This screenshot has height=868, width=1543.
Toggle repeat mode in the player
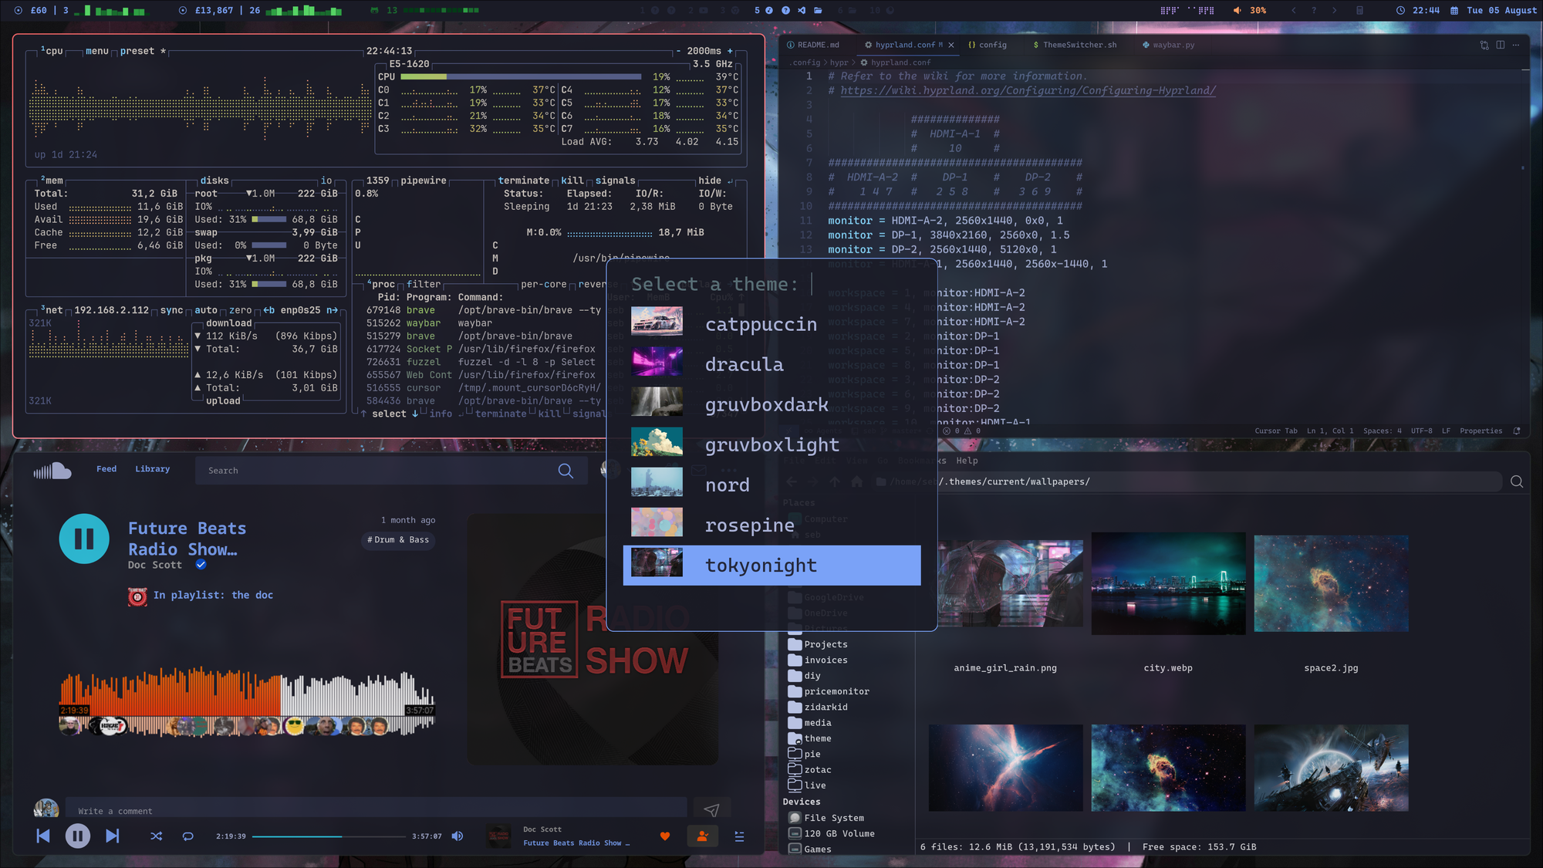click(187, 836)
